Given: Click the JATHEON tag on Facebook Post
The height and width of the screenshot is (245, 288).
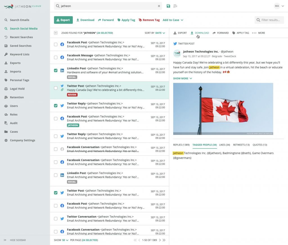Looking at the screenshot, I should [x=73, y=125].
